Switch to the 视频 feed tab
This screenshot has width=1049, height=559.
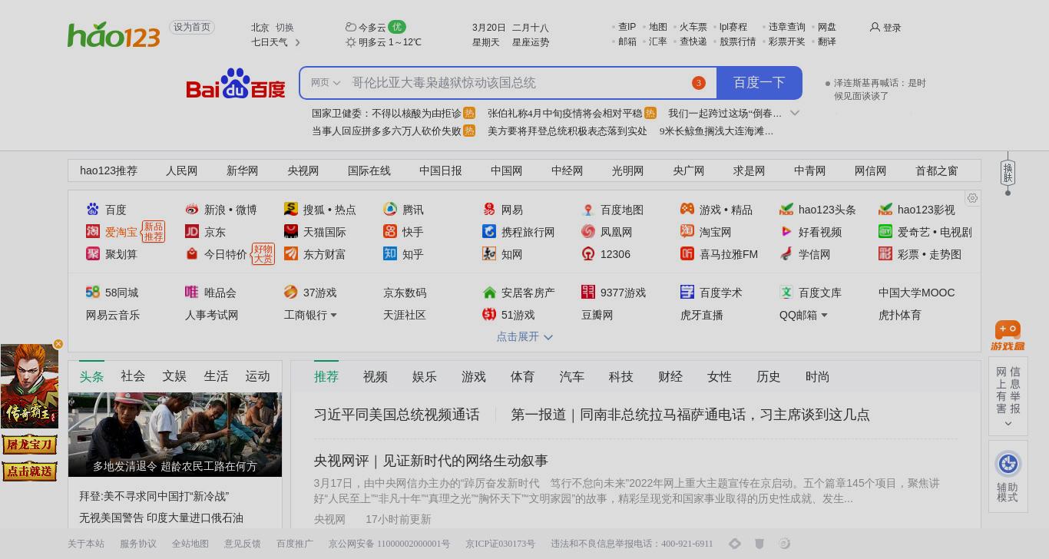(x=376, y=376)
